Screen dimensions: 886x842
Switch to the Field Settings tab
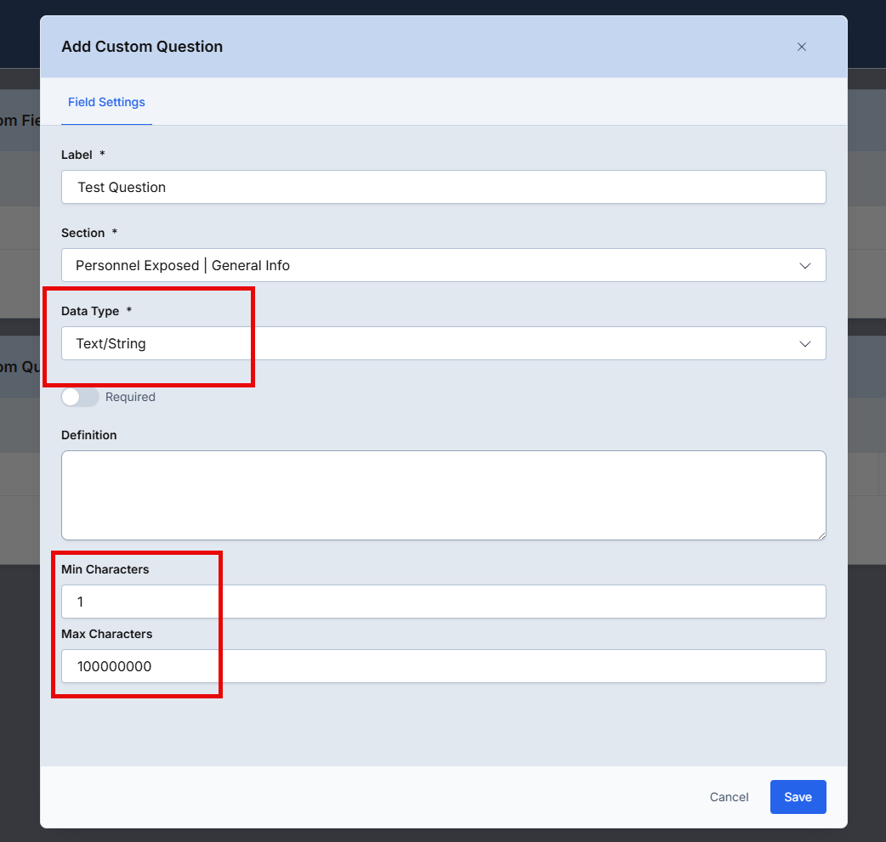coord(106,102)
